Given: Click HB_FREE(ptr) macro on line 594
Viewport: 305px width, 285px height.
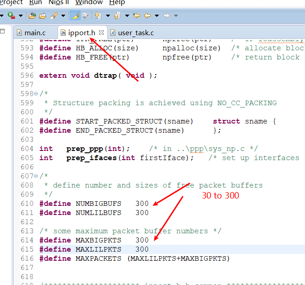Looking at the screenshot, I should pyautogui.click(x=102, y=57).
